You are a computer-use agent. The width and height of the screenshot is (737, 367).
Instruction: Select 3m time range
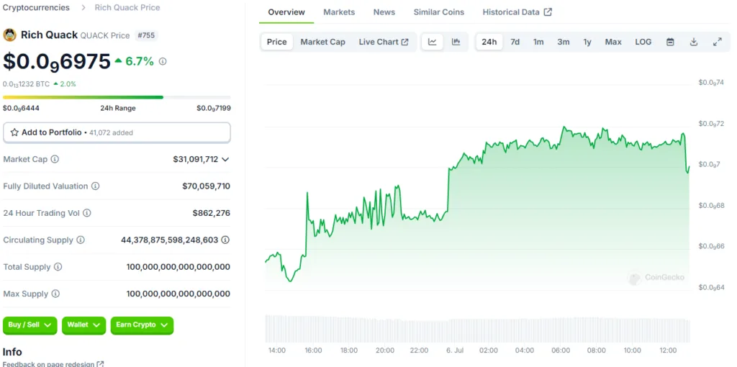coord(564,42)
